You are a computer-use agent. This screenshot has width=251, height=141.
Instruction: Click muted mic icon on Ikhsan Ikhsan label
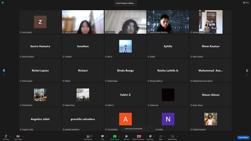[x=191, y=105]
